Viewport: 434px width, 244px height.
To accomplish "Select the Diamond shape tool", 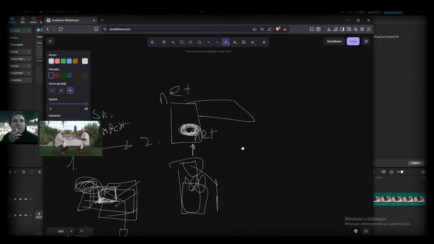I will pos(191,42).
